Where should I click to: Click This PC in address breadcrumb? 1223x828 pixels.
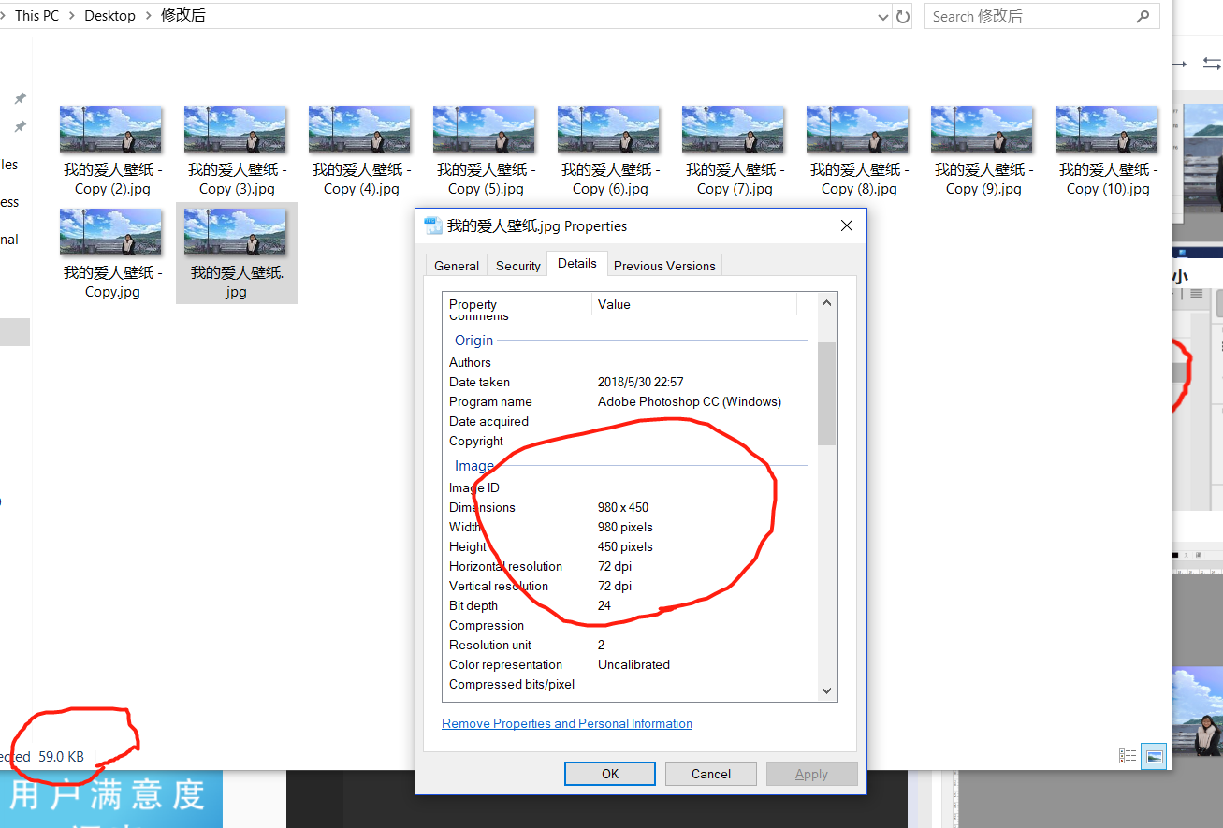[x=36, y=16]
